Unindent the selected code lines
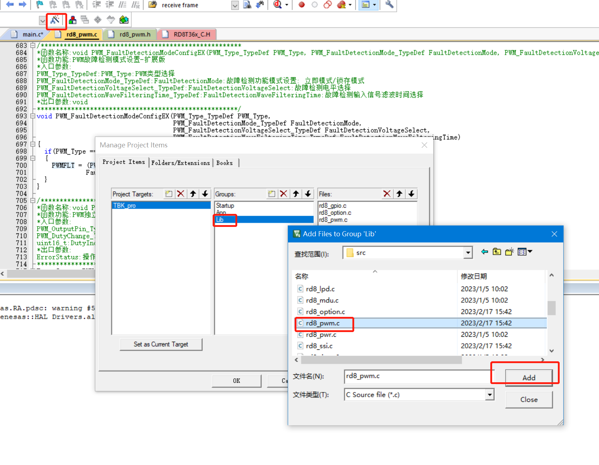The image size is (599, 465). [x=109, y=4]
